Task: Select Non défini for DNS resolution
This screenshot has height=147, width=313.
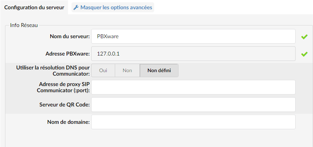Action: [x=159, y=71]
